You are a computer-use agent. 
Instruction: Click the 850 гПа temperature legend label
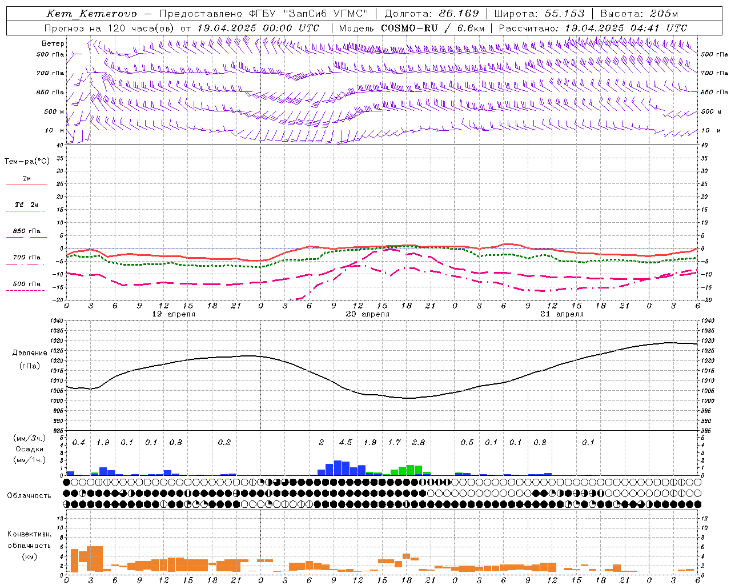pos(27,231)
